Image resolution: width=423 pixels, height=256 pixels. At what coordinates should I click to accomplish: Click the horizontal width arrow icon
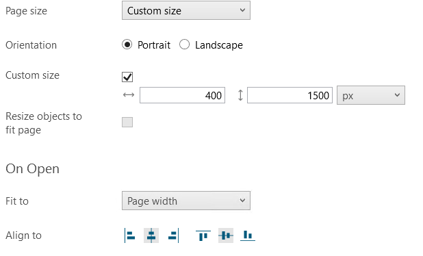(129, 95)
